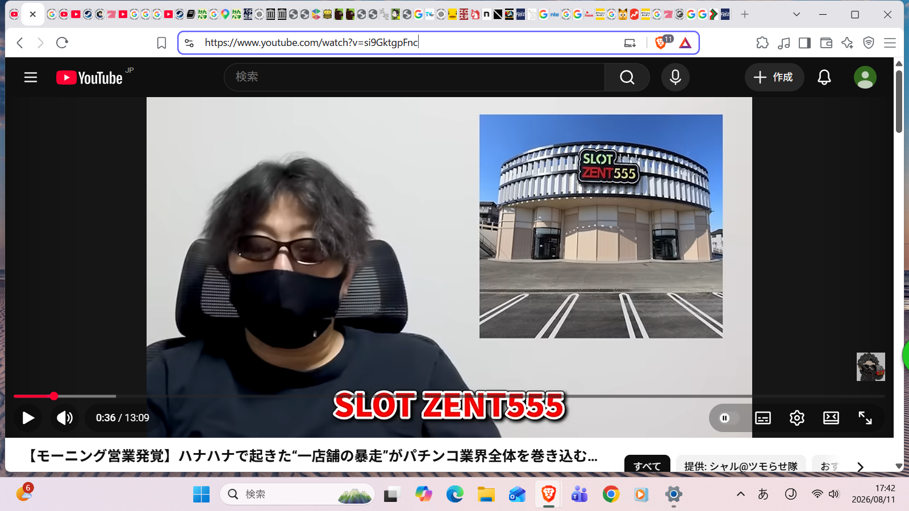Open Windows Settings gear on the taskbar
The width and height of the screenshot is (909, 511).
pyautogui.click(x=673, y=495)
